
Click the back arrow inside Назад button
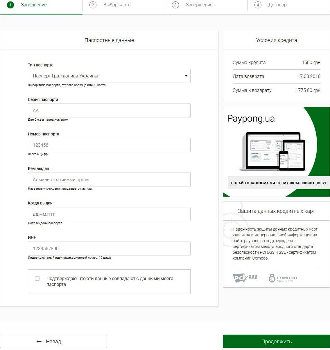tap(38, 341)
